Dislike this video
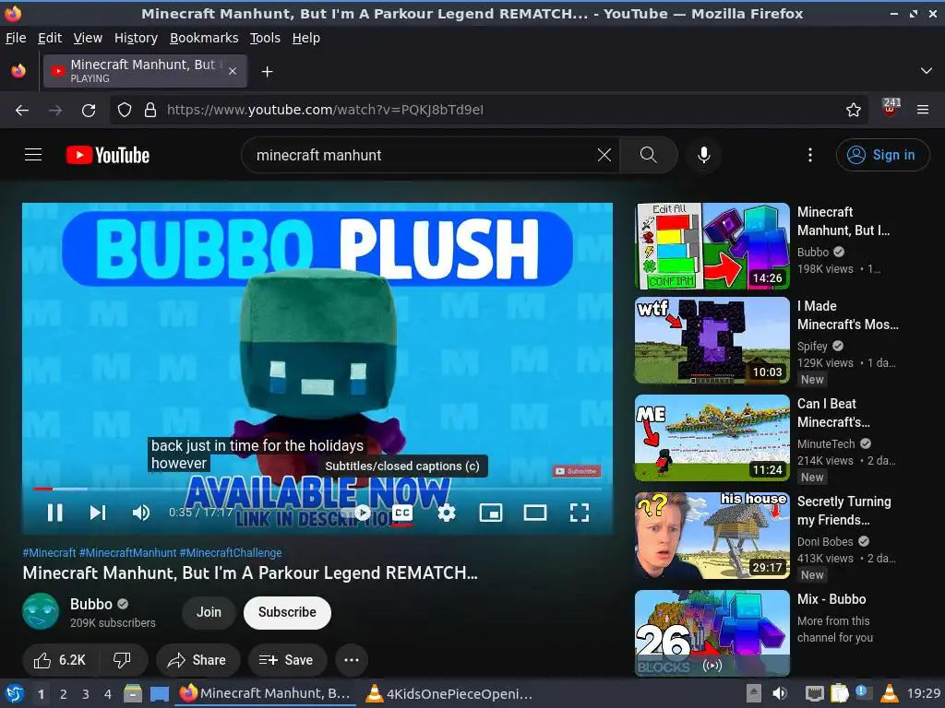Viewport: 945px width, 708px height. click(123, 660)
